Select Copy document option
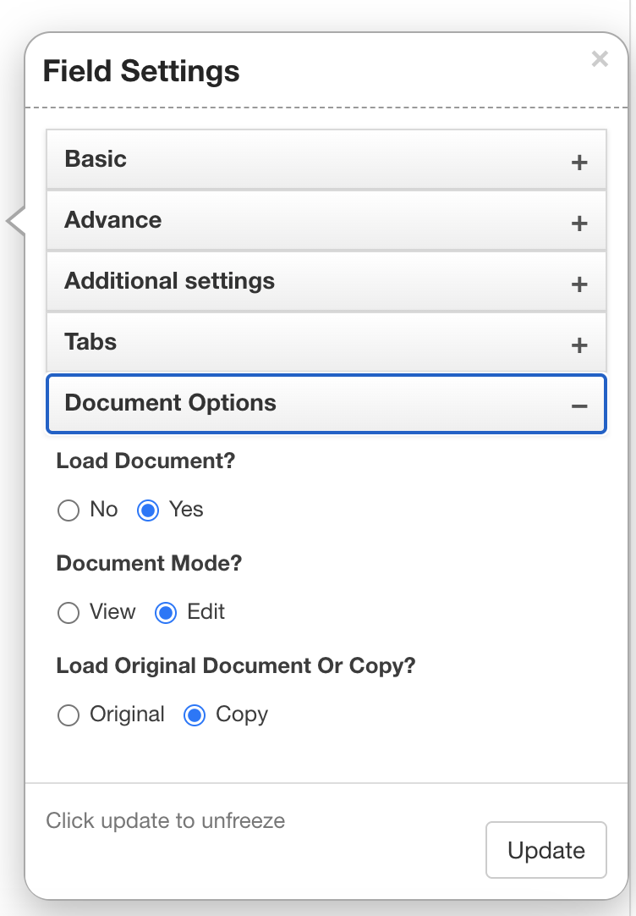Viewport: 636px width, 916px height. (x=195, y=715)
